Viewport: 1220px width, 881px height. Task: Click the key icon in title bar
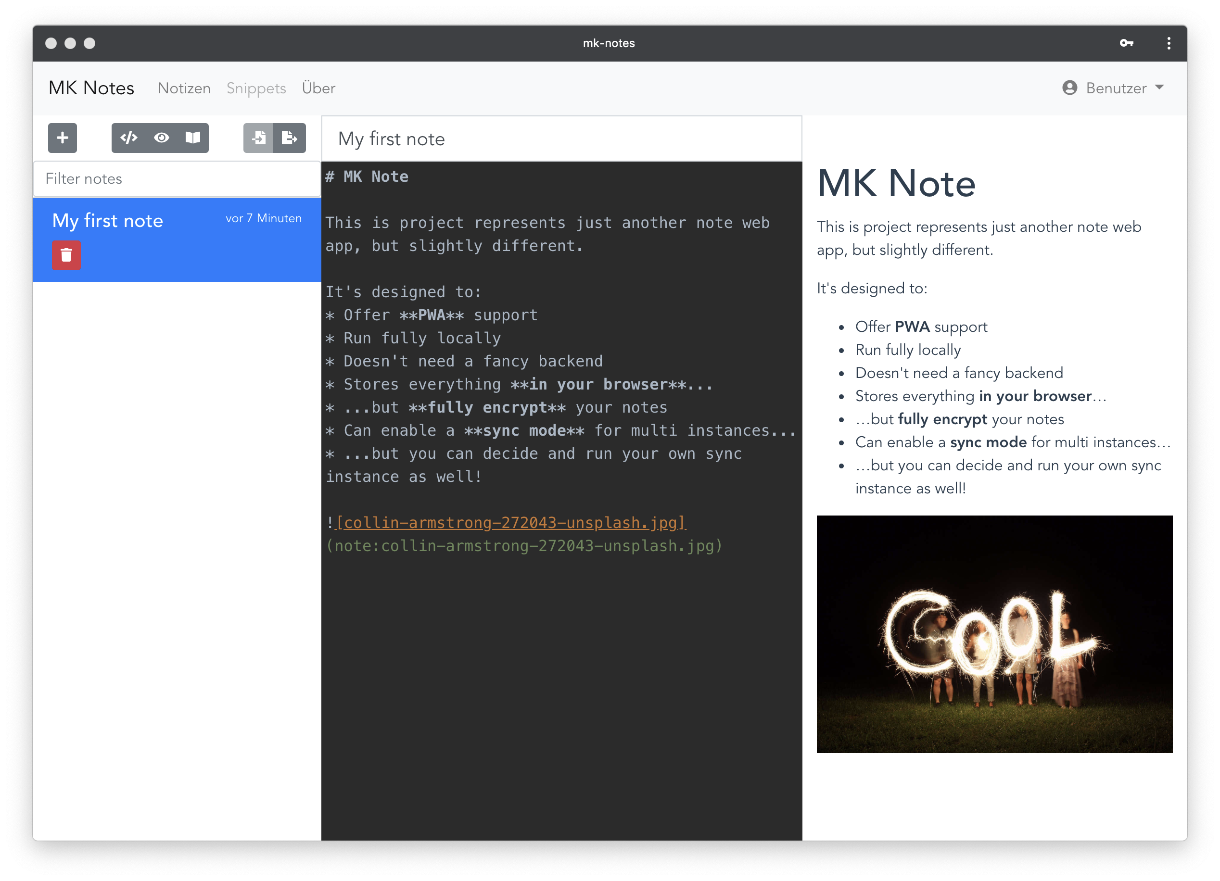pyautogui.click(x=1126, y=43)
